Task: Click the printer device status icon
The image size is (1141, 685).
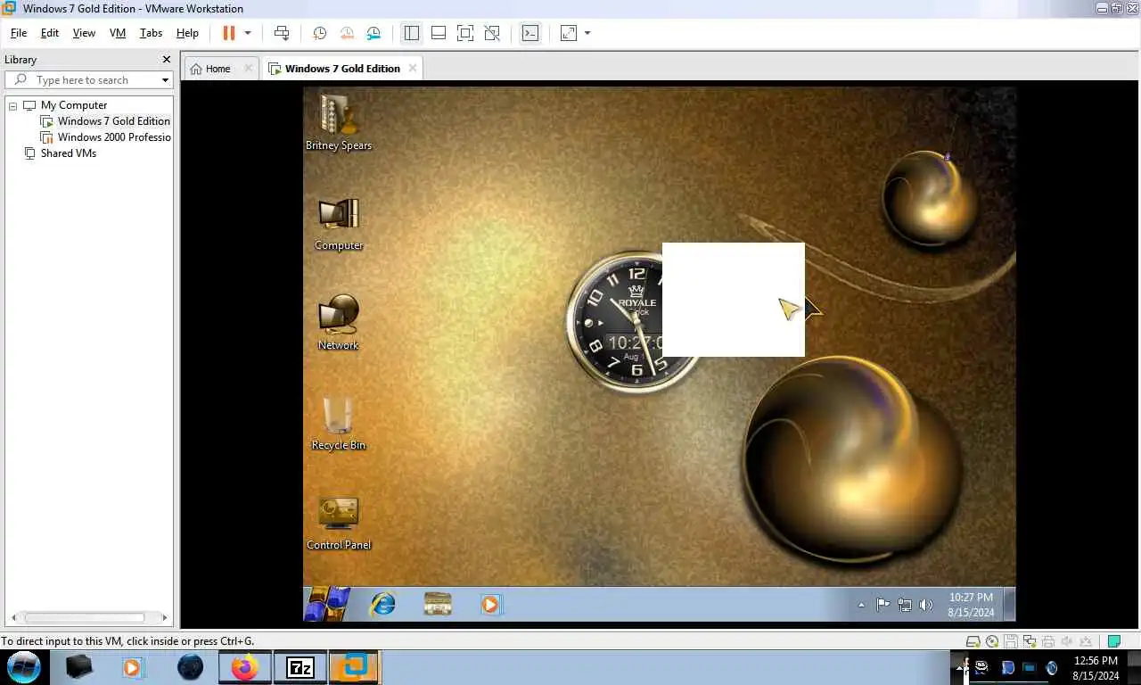Action: pyautogui.click(x=1048, y=641)
